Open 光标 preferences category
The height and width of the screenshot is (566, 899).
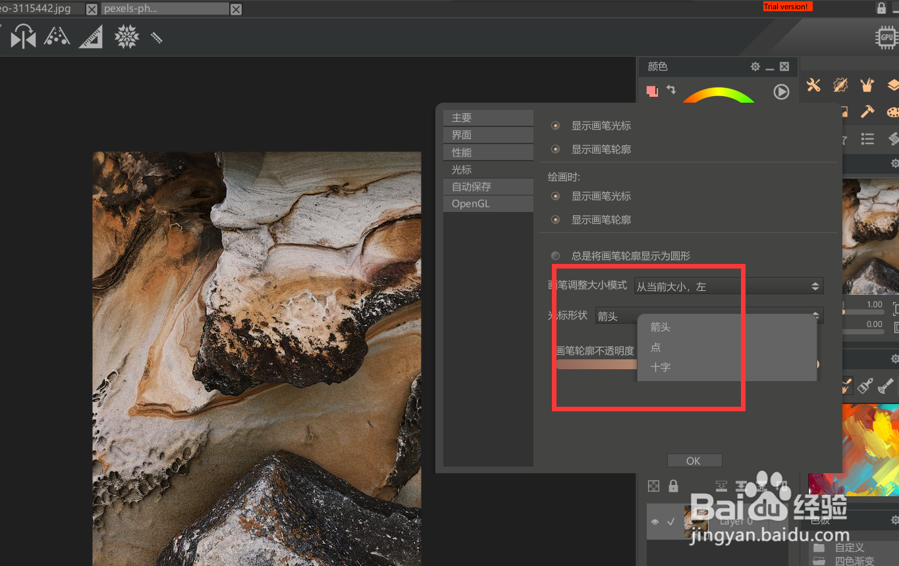(x=488, y=169)
